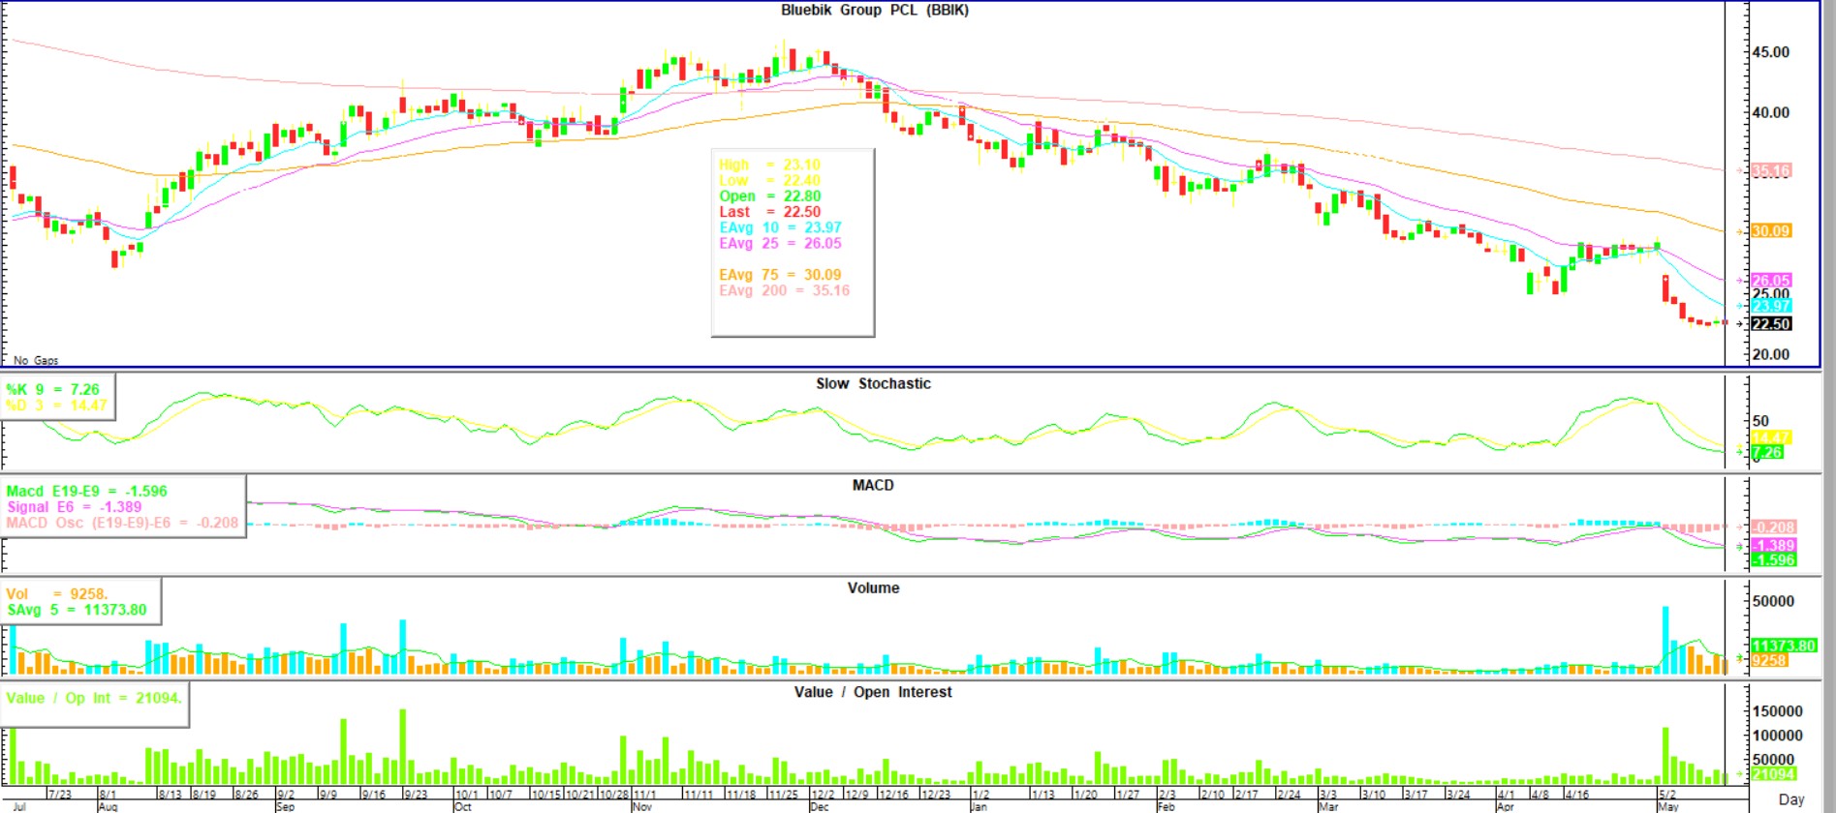Select the Oct month label on date axis

point(462,807)
